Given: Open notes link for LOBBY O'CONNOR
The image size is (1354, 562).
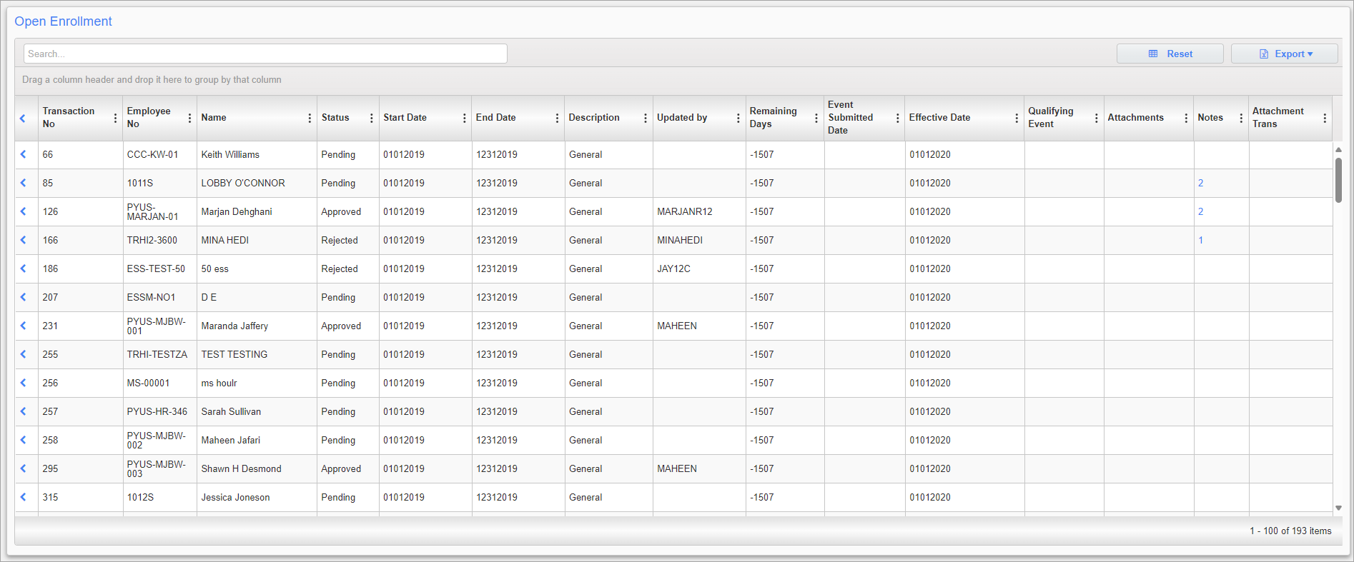Looking at the screenshot, I should click(x=1201, y=183).
